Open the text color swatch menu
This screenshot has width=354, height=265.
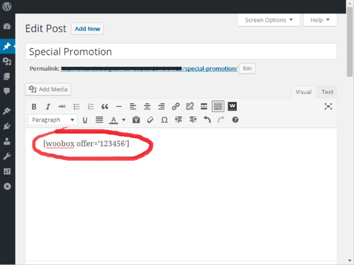point(123,120)
